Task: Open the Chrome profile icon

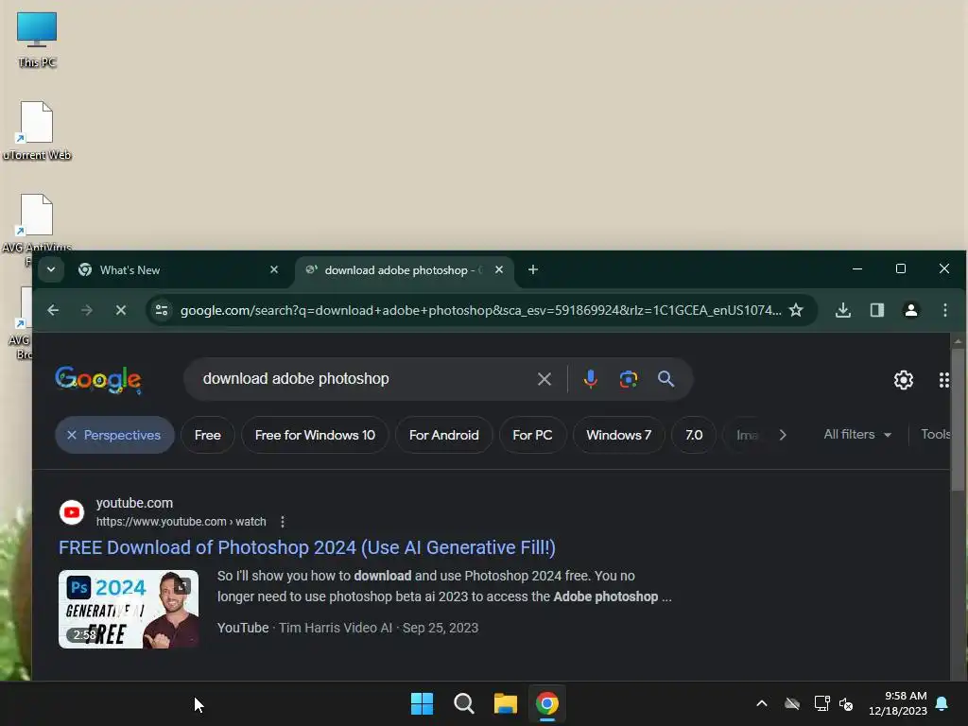Action: coord(911,310)
